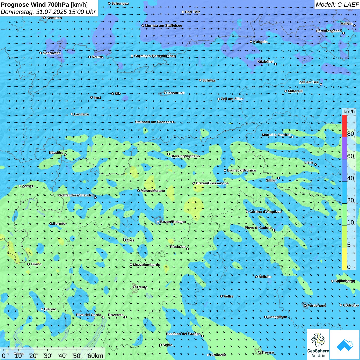Select the 'Spilimbergo' label
360x360 pixels.
pos(345,281)
